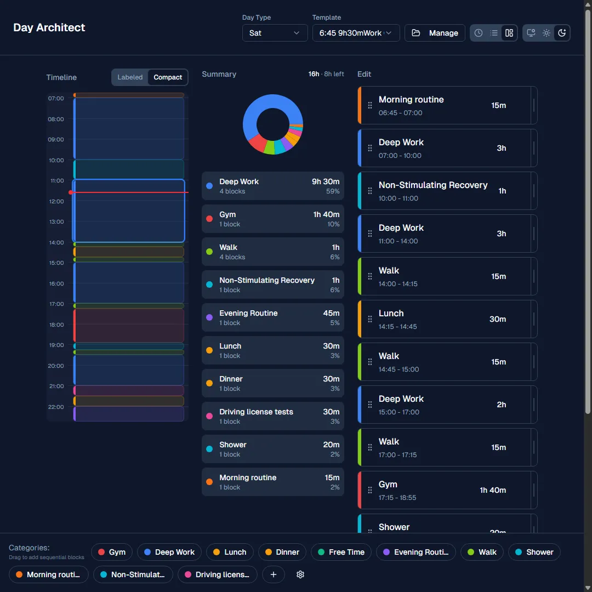Click the Free Time category chip
This screenshot has width=592, height=592.
tap(341, 552)
